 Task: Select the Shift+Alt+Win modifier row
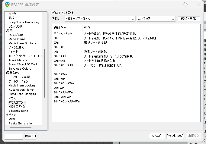pos(126,92)
